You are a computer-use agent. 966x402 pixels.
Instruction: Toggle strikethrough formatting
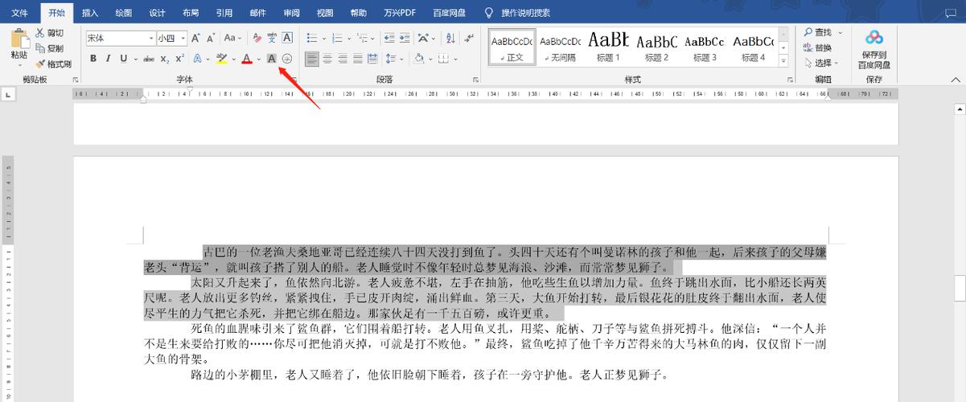tap(149, 59)
